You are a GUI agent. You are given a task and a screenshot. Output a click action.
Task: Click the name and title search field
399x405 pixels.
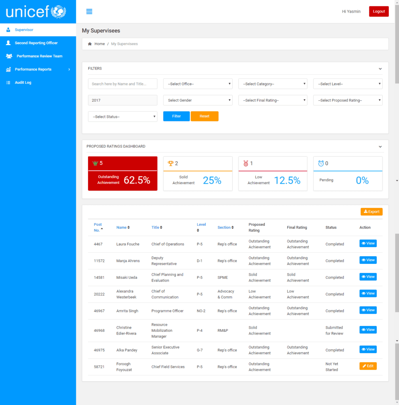(x=122, y=83)
